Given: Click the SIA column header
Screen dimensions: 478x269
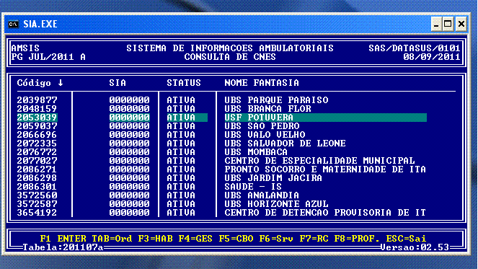Looking at the screenshot, I should point(118,83).
